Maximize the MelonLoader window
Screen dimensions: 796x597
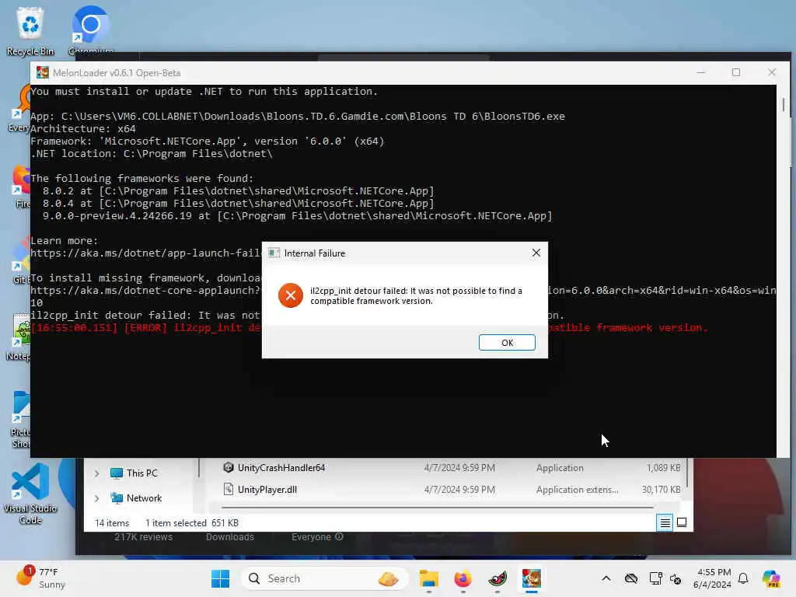[x=736, y=72]
